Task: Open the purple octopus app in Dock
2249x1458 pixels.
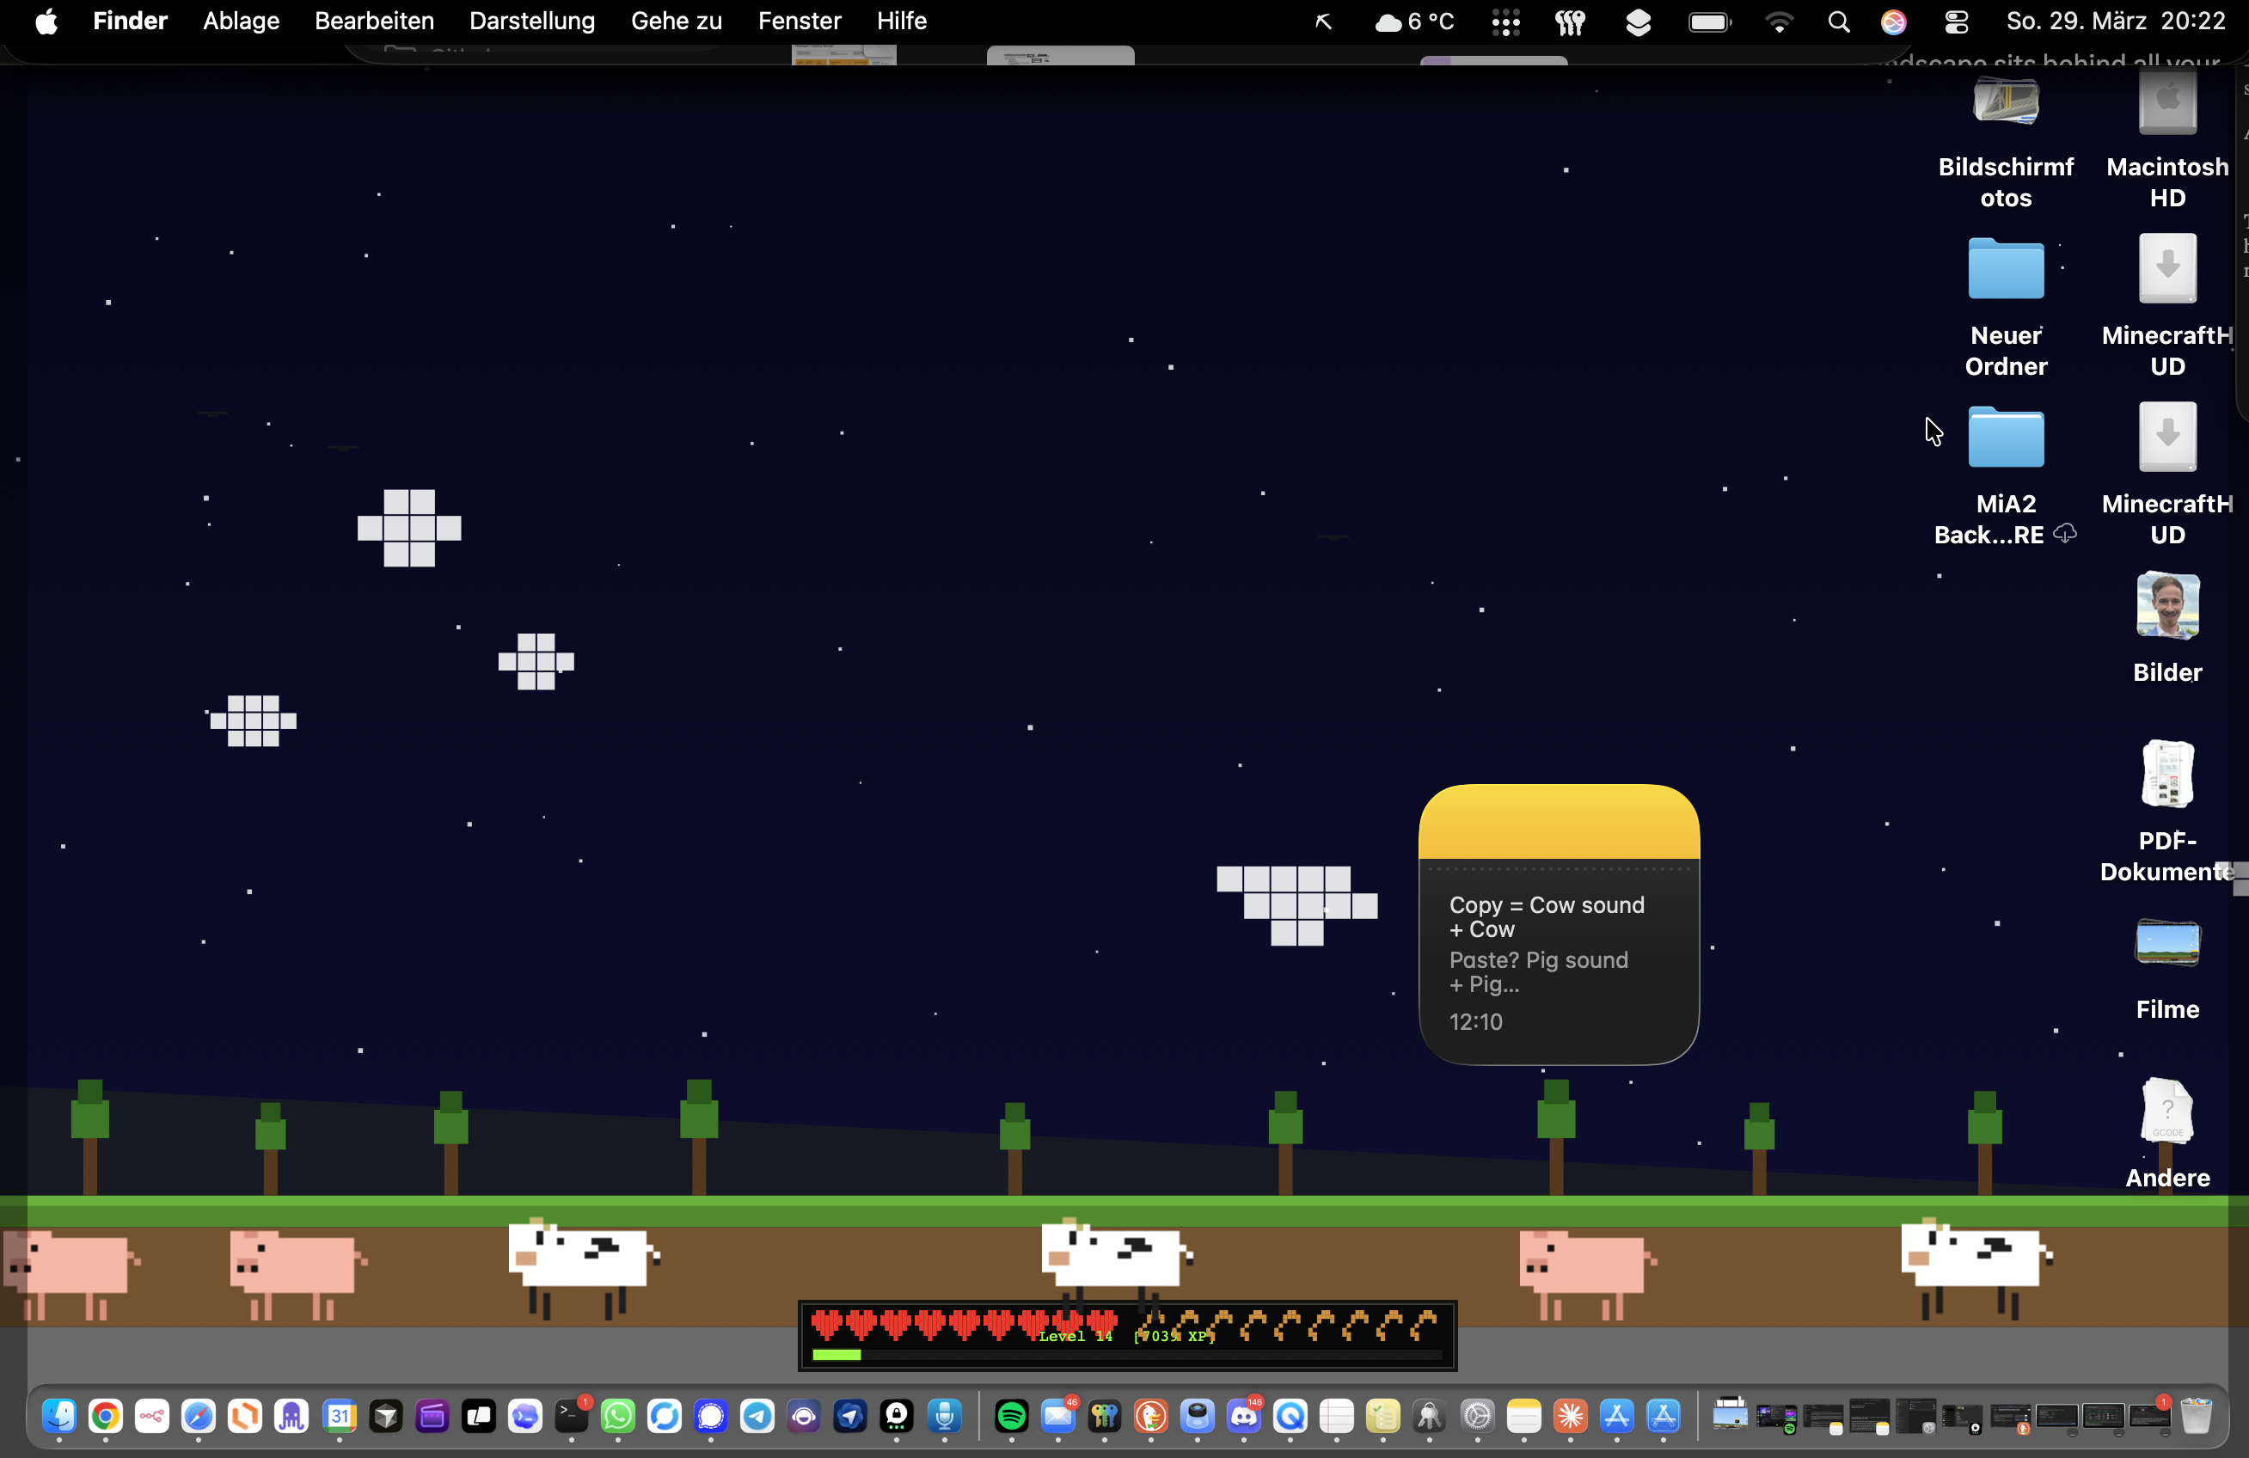Action: 291,1416
